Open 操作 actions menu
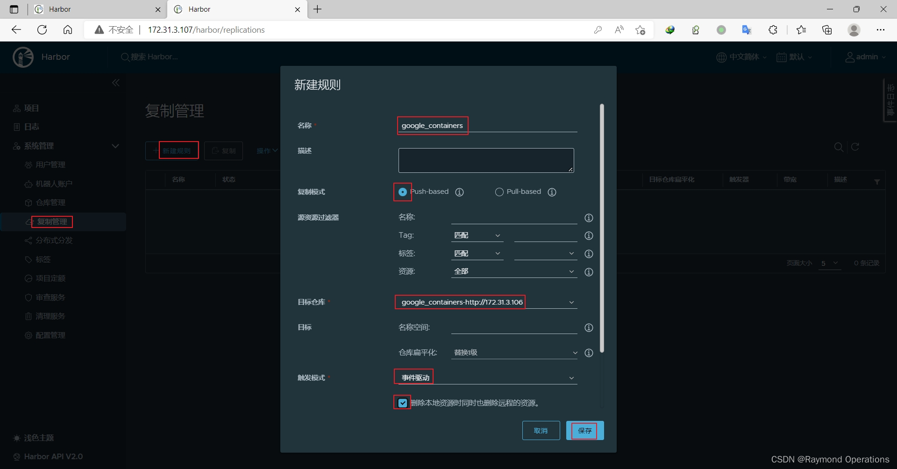 point(267,151)
